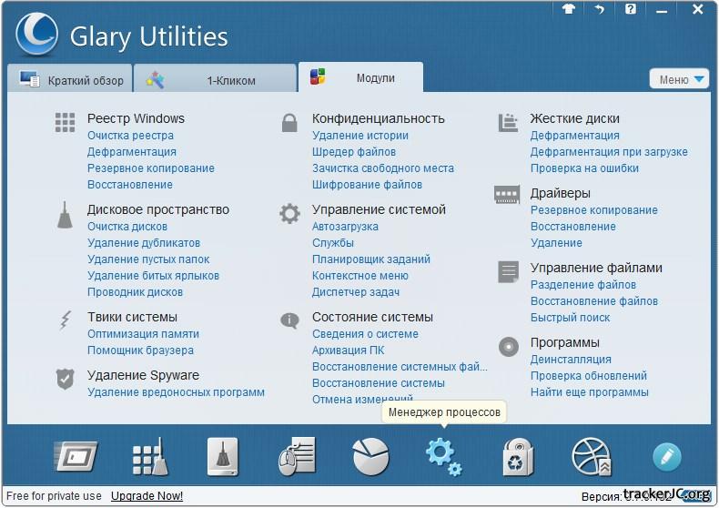Click the recycle bin uninstaller icon

(518, 457)
